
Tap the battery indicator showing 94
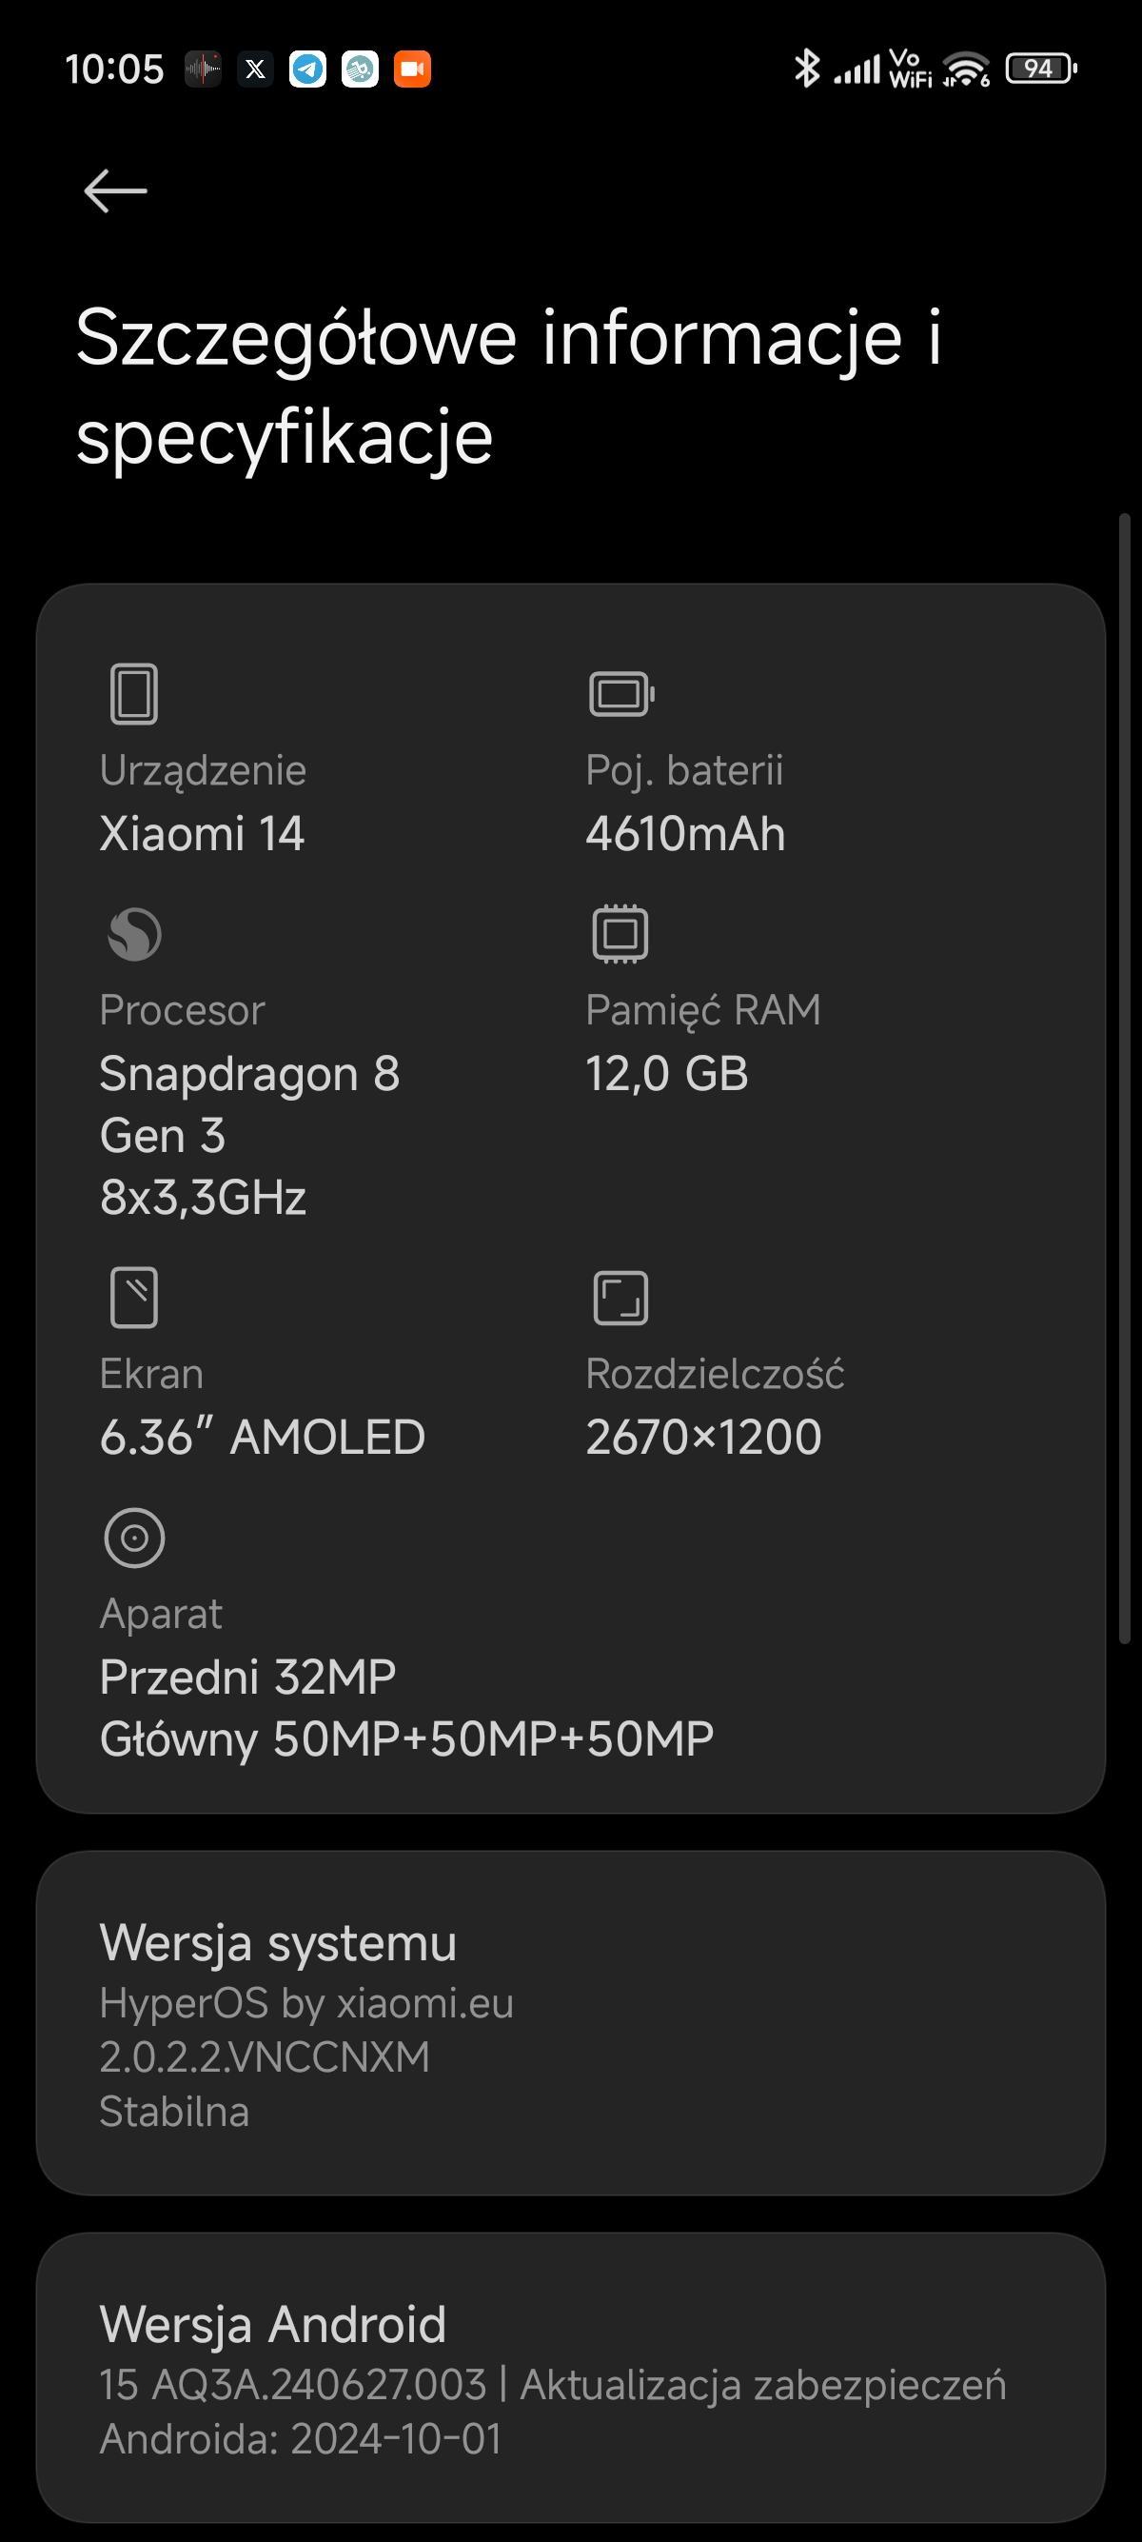[x=1040, y=70]
